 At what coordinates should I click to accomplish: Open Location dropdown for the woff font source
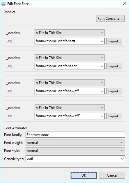69,82
